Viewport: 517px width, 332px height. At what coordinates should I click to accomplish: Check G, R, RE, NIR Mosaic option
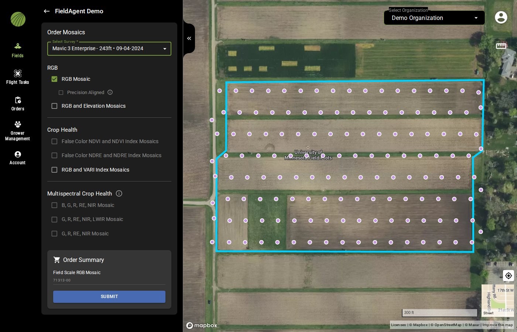[x=54, y=234]
